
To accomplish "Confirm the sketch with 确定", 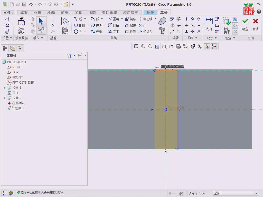I will click(245, 24).
